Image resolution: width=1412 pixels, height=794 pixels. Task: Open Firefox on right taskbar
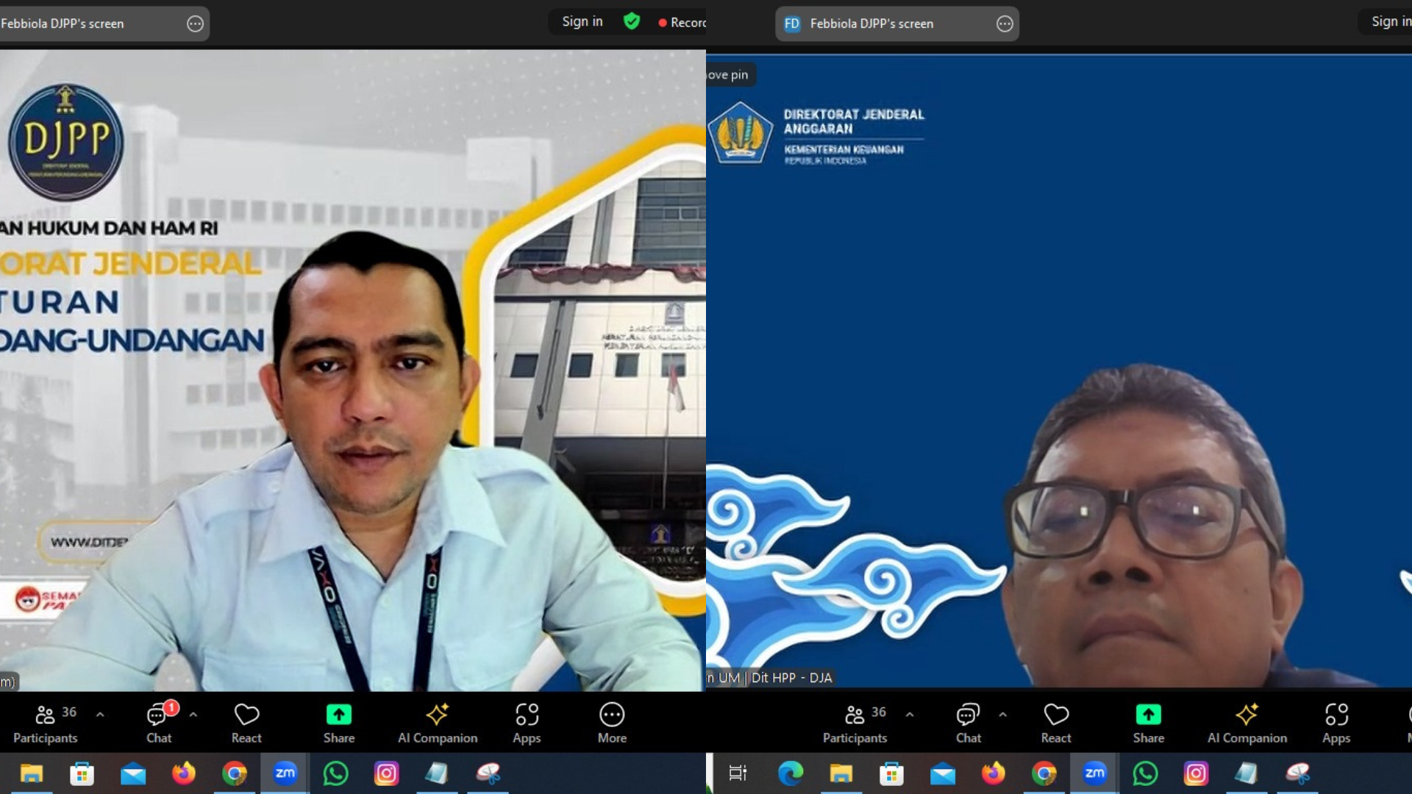pyautogui.click(x=994, y=773)
